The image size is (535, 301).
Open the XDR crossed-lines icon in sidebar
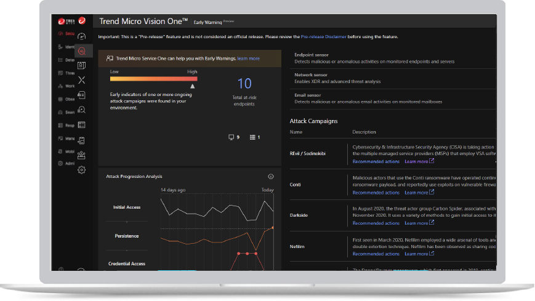[x=81, y=80]
